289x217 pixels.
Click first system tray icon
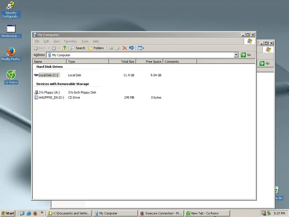[264, 213]
